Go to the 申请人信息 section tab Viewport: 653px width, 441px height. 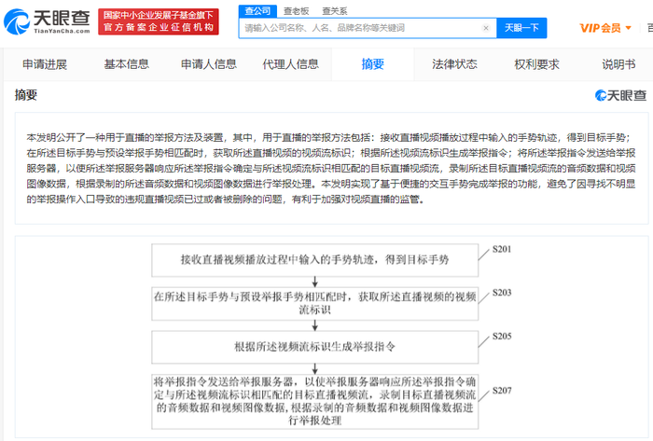(x=209, y=64)
